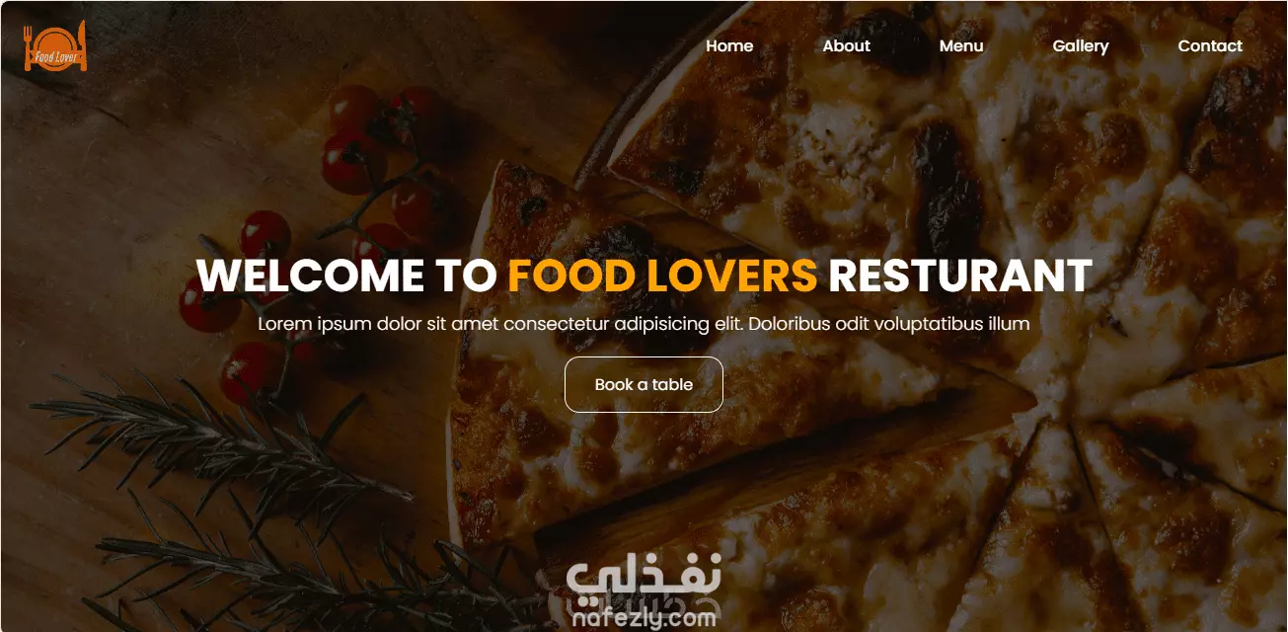Click the Arabic nafezly watermark logo
This screenshot has width=1288, height=632.
tap(645, 583)
